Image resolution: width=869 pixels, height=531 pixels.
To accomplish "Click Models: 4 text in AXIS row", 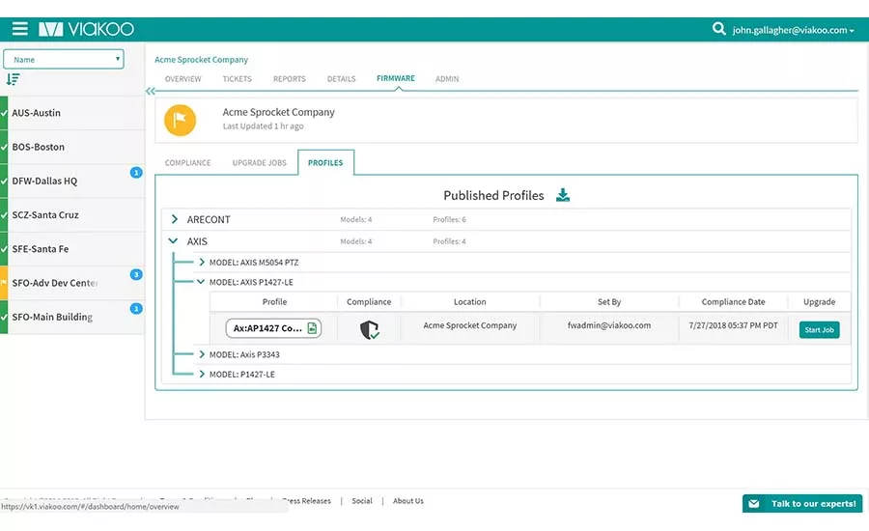I will pyautogui.click(x=355, y=241).
